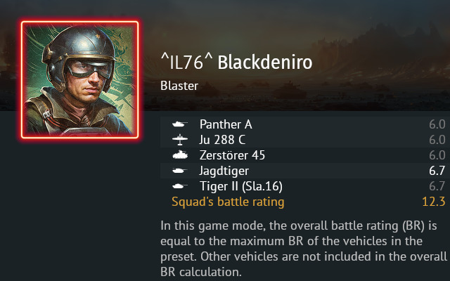Select the Jagdtiger entry
450x281 pixels.
[224, 171]
